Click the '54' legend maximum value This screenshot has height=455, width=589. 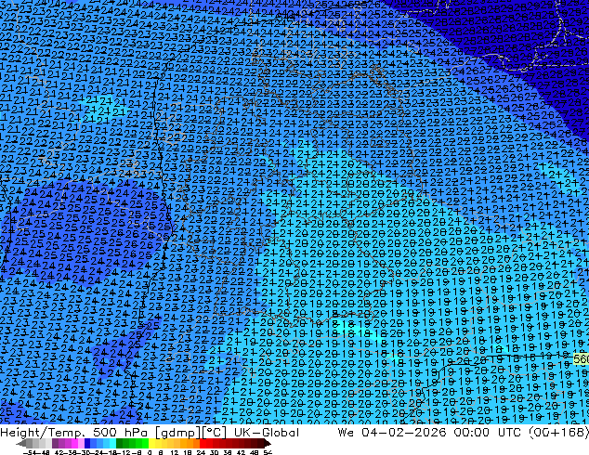click(x=268, y=452)
